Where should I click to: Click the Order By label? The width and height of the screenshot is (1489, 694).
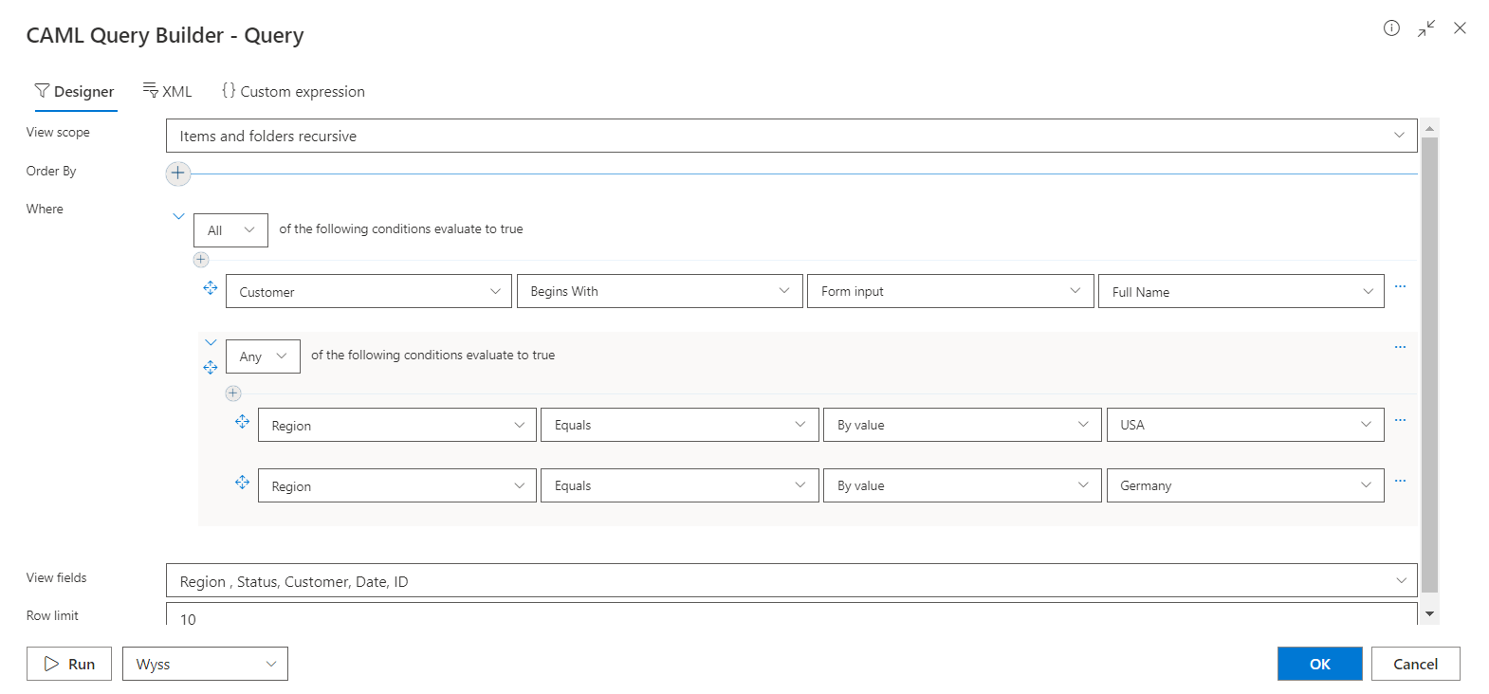point(51,171)
